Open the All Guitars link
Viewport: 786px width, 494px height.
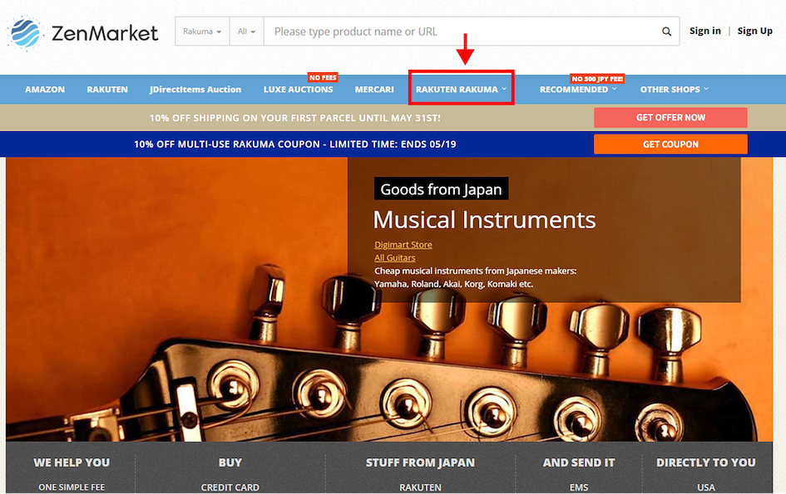coord(395,257)
